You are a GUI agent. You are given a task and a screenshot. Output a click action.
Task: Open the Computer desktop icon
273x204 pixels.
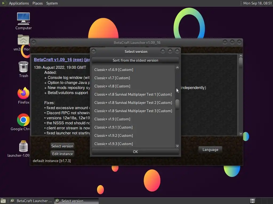point(23,21)
